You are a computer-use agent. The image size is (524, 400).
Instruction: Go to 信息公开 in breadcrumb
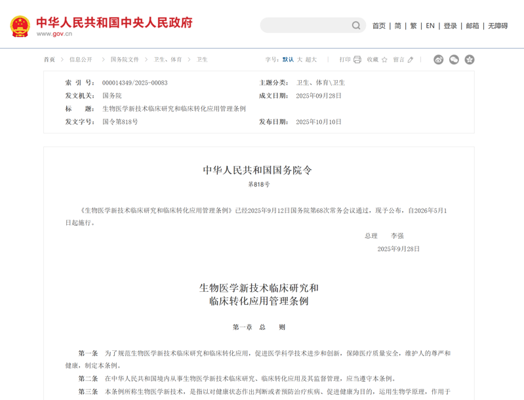(81, 60)
